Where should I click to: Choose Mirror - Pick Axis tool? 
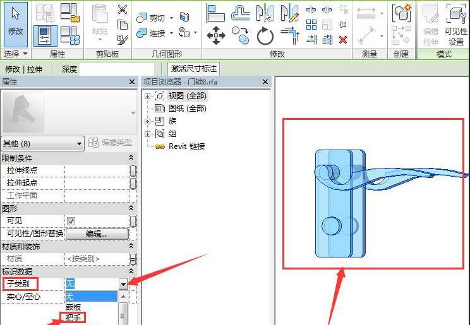[265, 13]
